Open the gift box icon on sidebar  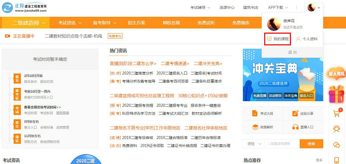336,94
